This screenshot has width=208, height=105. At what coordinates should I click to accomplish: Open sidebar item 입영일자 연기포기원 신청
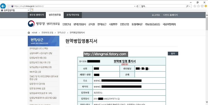coord(40,62)
